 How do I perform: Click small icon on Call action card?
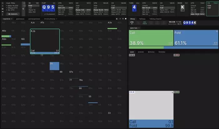172,32
